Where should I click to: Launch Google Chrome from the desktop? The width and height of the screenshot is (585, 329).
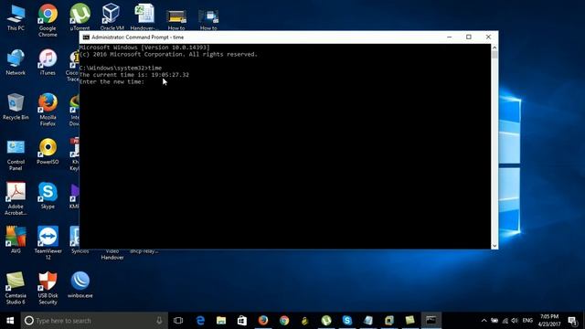[48, 20]
